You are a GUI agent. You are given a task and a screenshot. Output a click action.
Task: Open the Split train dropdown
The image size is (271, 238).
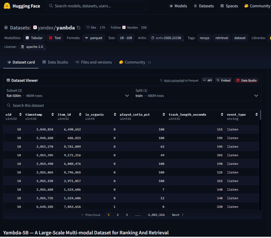(197, 93)
